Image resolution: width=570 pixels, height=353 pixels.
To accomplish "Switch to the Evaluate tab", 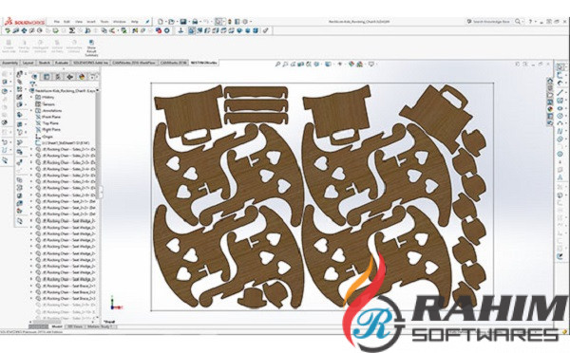I will click(x=62, y=63).
